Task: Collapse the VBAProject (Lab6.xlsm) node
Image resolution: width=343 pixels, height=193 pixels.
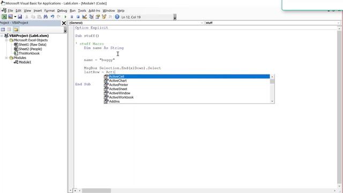Action: (x=2, y=36)
